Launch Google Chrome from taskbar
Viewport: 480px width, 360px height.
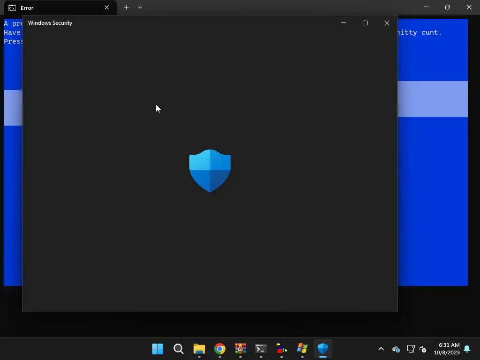tap(220, 349)
